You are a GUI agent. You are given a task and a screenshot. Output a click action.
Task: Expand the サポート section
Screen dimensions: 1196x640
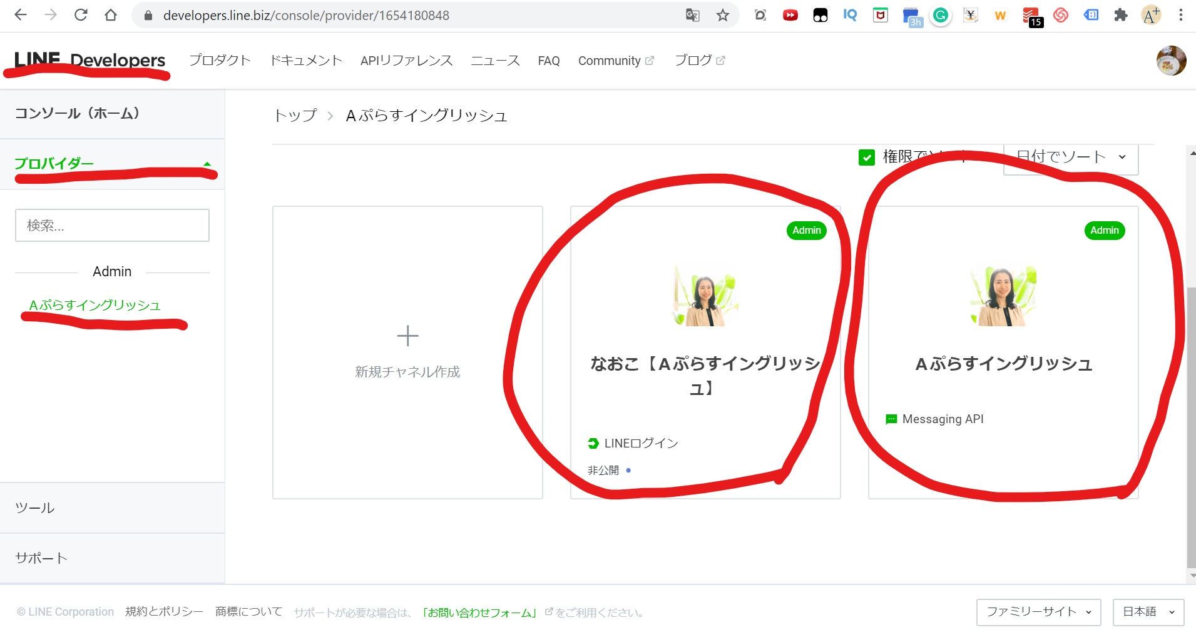(112, 558)
